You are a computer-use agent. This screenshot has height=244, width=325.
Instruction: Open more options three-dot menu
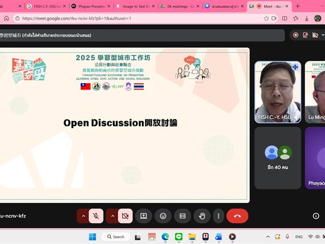[218, 216]
